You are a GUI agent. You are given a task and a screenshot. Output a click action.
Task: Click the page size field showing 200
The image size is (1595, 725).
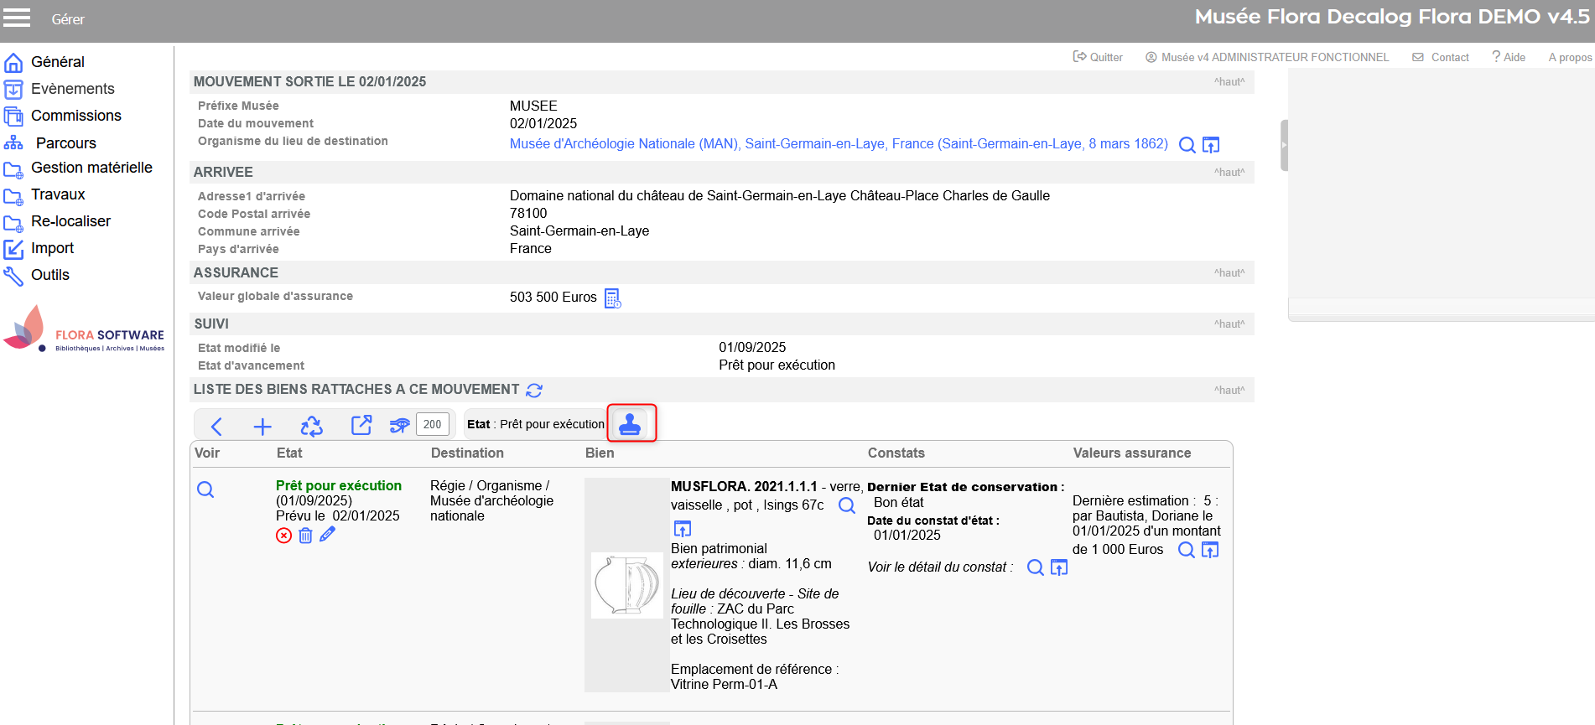click(433, 424)
